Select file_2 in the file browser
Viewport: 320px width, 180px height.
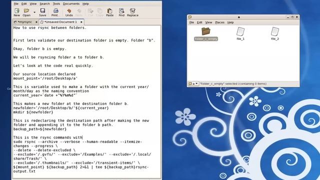coord(275,33)
